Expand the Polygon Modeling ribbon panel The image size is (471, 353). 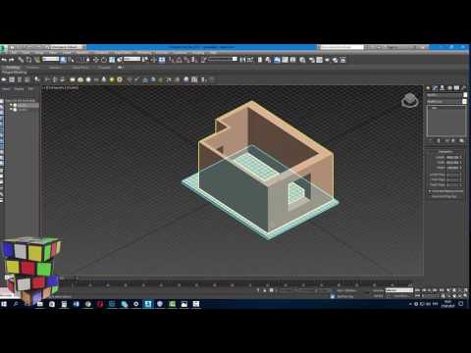coord(15,73)
